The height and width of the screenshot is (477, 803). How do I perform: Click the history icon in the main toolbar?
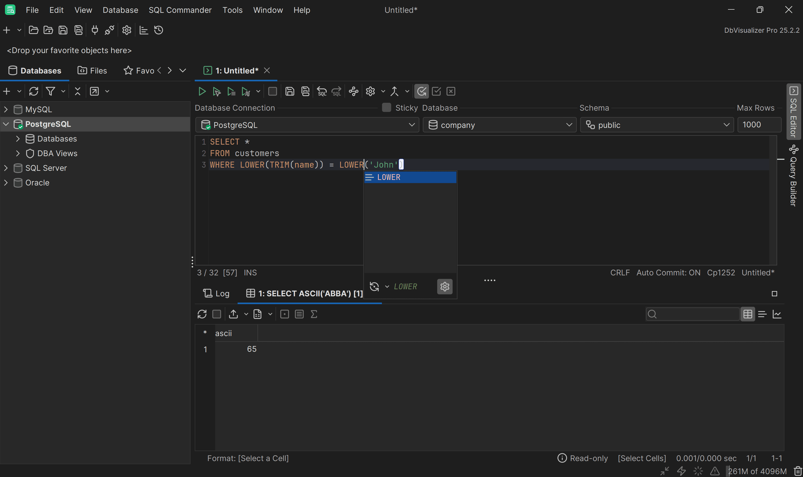158,30
